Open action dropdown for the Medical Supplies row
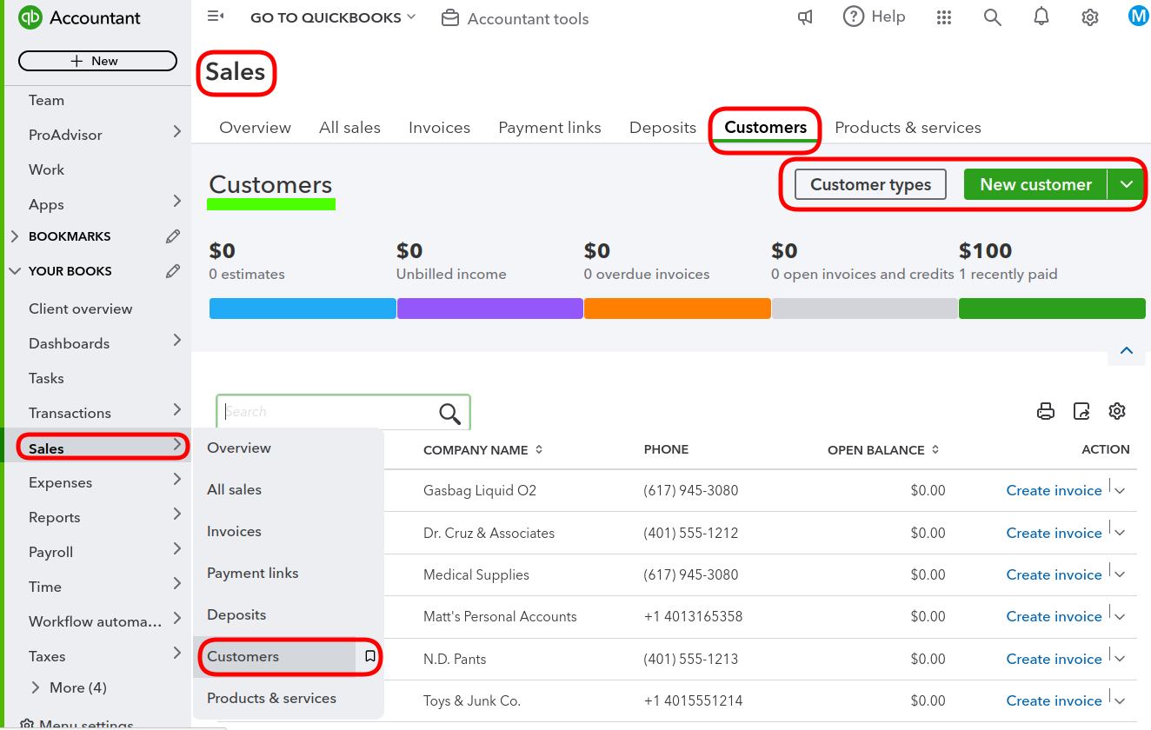 click(x=1121, y=575)
